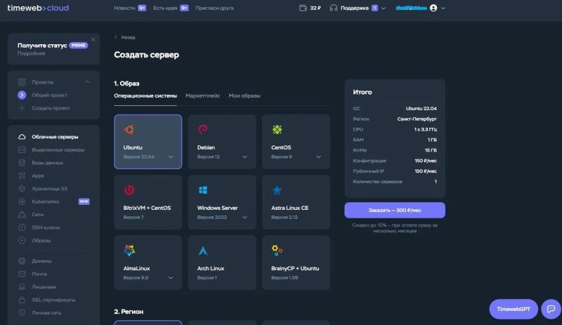Click the SSL-сертификаты lock icon

(22, 300)
